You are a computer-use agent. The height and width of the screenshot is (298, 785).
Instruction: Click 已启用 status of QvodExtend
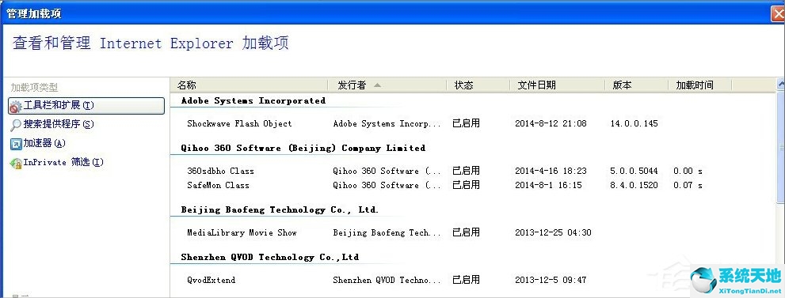(x=466, y=280)
